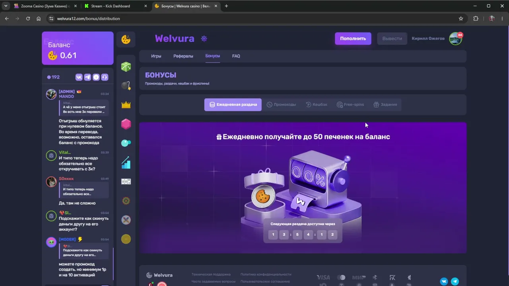Screen dimensions: 509x286
Task: Show chat rules info icon
Action: pyautogui.click(x=96, y=77)
